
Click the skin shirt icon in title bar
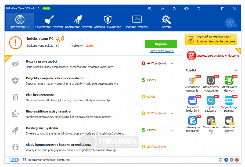click(x=186, y=9)
